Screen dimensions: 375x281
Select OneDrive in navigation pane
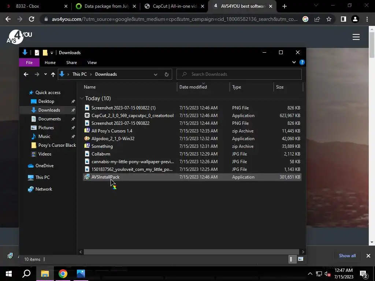44,166
